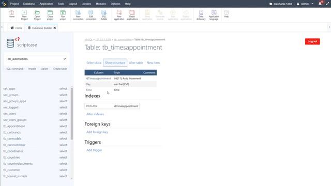Click the Export link in sidebar
Screen dimensions: 331x186
coord(44,69)
